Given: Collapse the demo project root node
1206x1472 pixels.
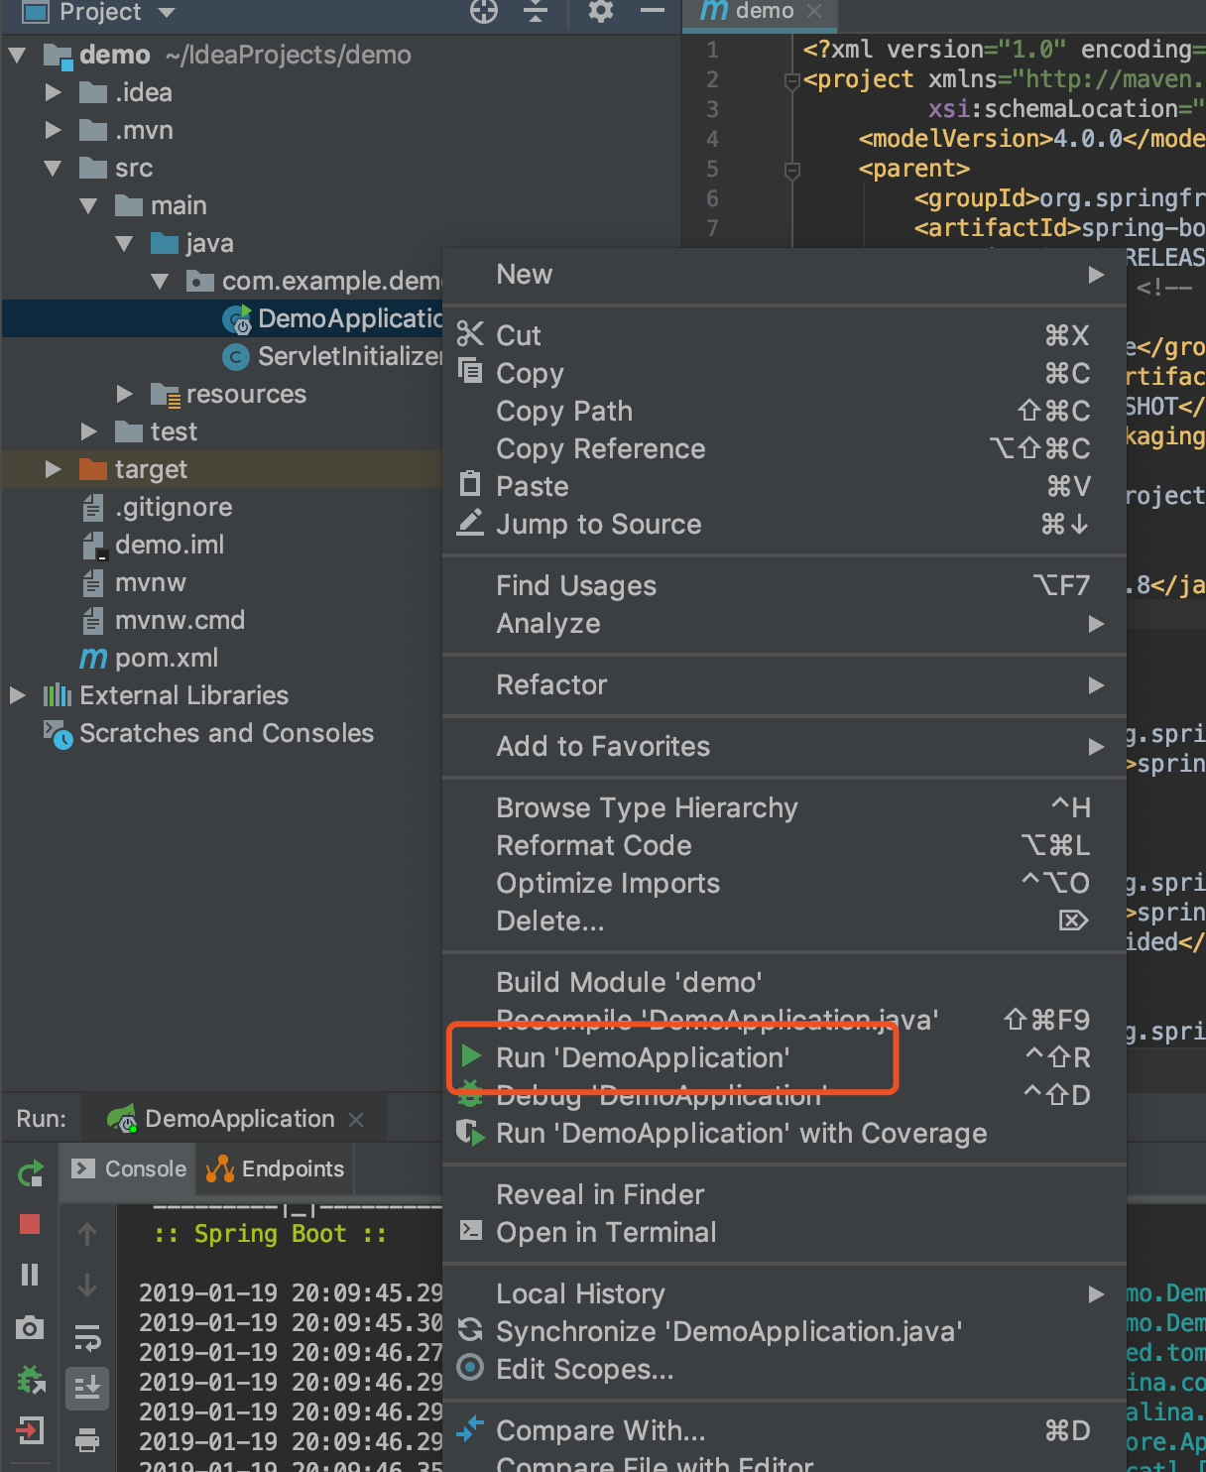Looking at the screenshot, I should 17,55.
